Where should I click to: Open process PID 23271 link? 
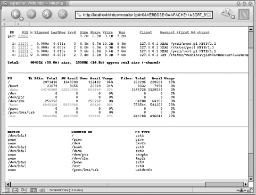click(23, 51)
